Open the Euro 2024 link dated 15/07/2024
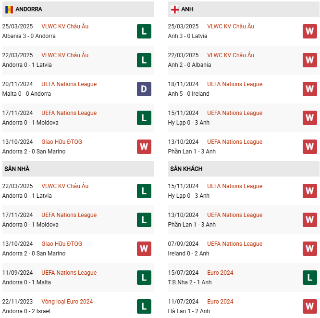Viewport: 320px width, 318px height. coord(220,273)
